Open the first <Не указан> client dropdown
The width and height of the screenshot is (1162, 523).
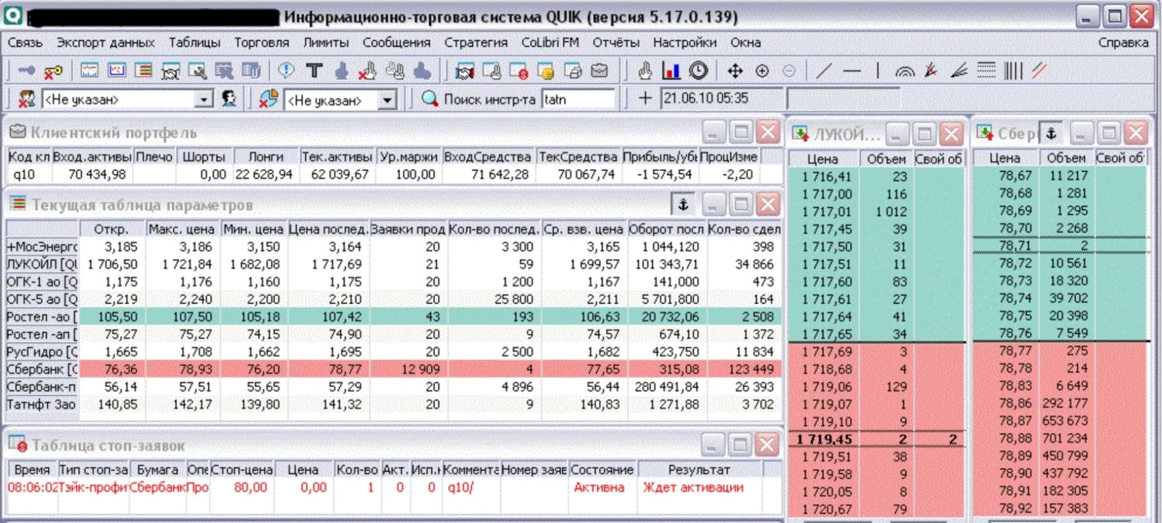coord(203,100)
